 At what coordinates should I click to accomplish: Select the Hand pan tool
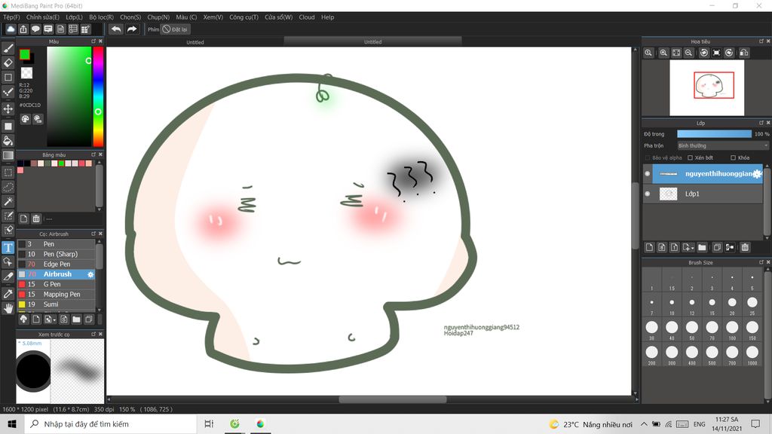(x=8, y=308)
